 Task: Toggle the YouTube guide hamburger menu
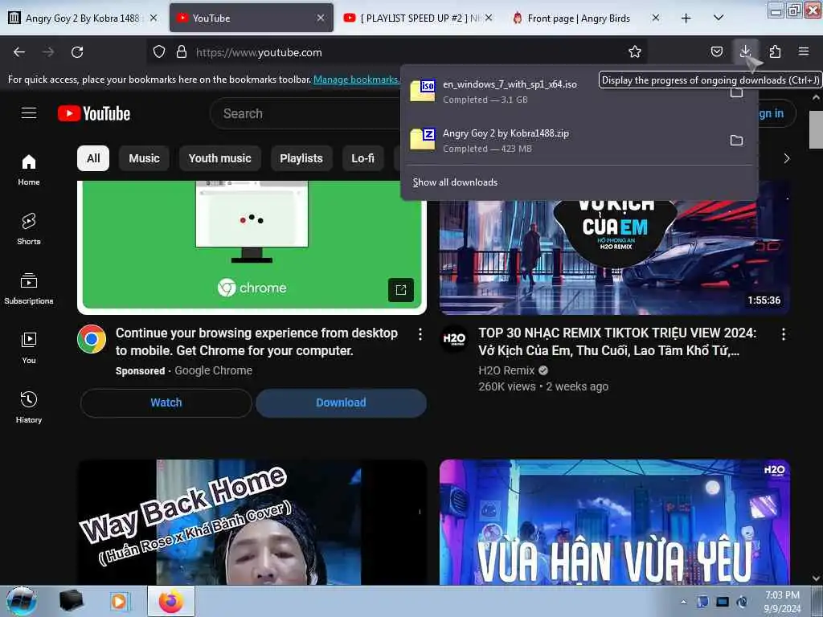[x=29, y=112]
